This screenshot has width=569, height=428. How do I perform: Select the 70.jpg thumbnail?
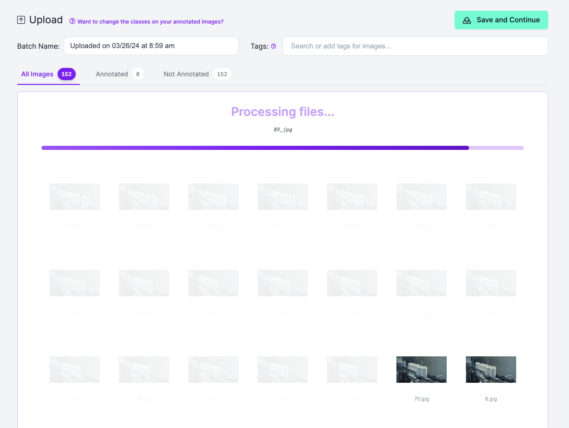point(421,369)
